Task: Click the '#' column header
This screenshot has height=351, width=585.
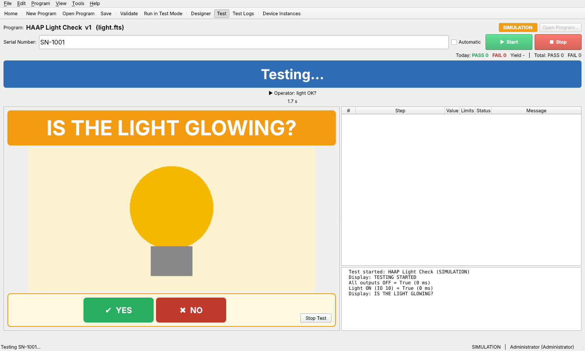Action: pyautogui.click(x=349, y=111)
